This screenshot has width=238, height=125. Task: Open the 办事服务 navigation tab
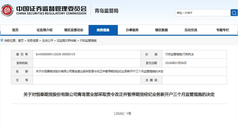click(x=132, y=30)
